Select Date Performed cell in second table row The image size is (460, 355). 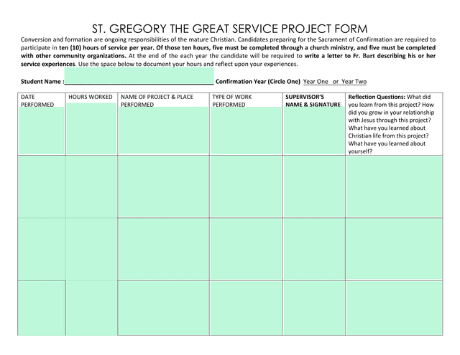tap(41, 186)
